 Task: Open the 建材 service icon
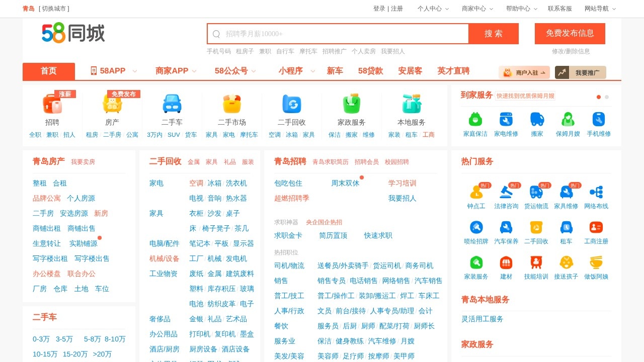tap(506, 262)
